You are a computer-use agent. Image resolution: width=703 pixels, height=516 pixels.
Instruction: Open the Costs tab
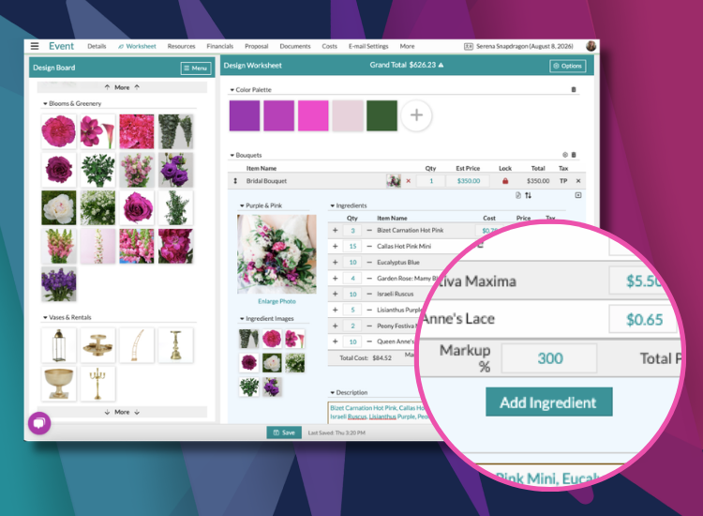pos(330,46)
